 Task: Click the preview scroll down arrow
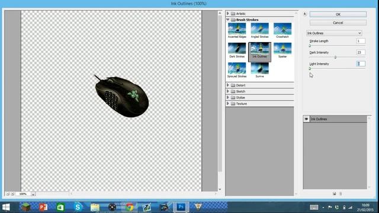coord(220,189)
